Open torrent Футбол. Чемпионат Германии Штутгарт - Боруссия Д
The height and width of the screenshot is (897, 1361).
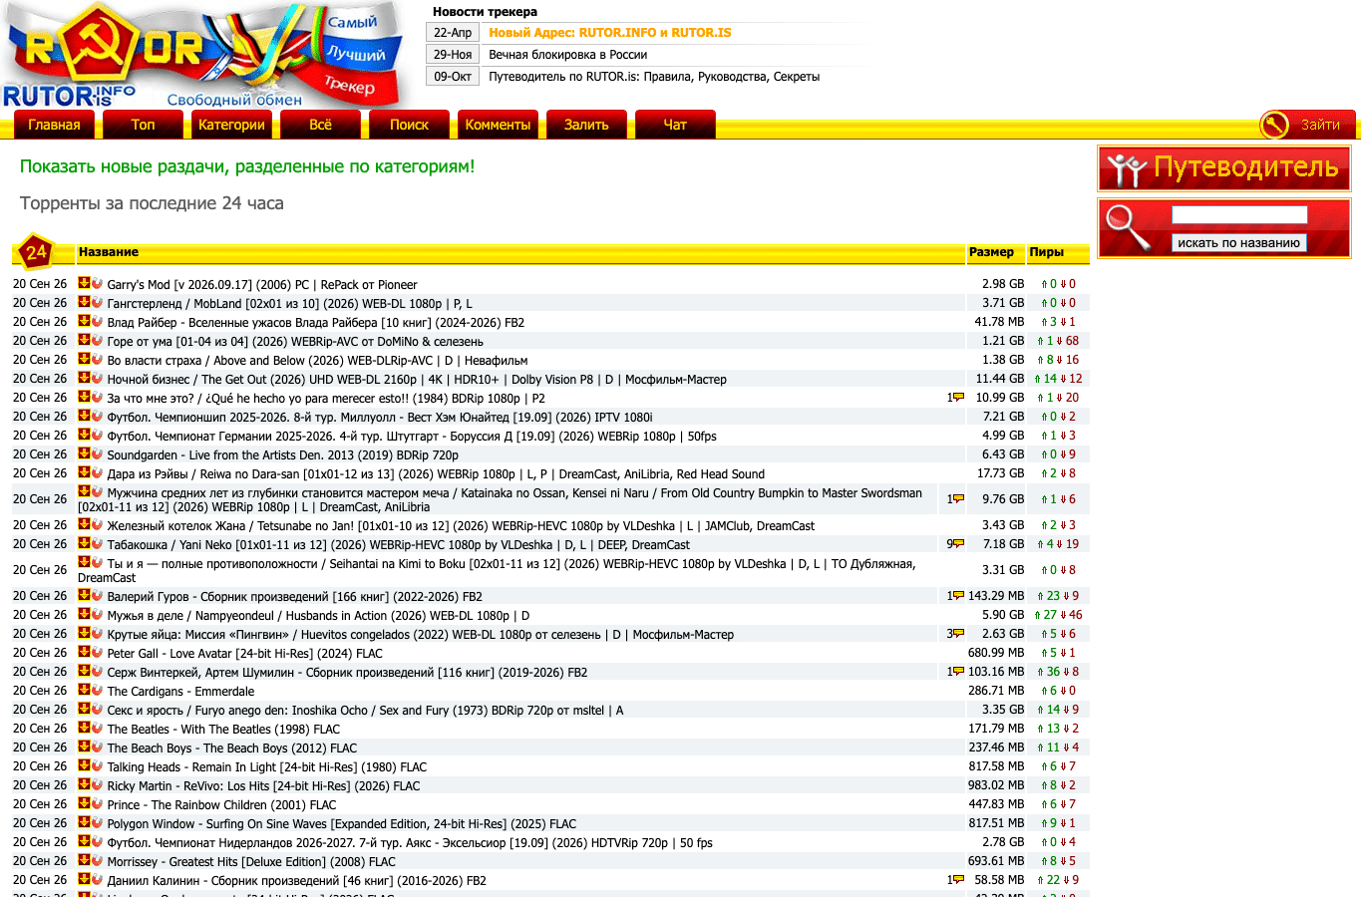click(412, 437)
